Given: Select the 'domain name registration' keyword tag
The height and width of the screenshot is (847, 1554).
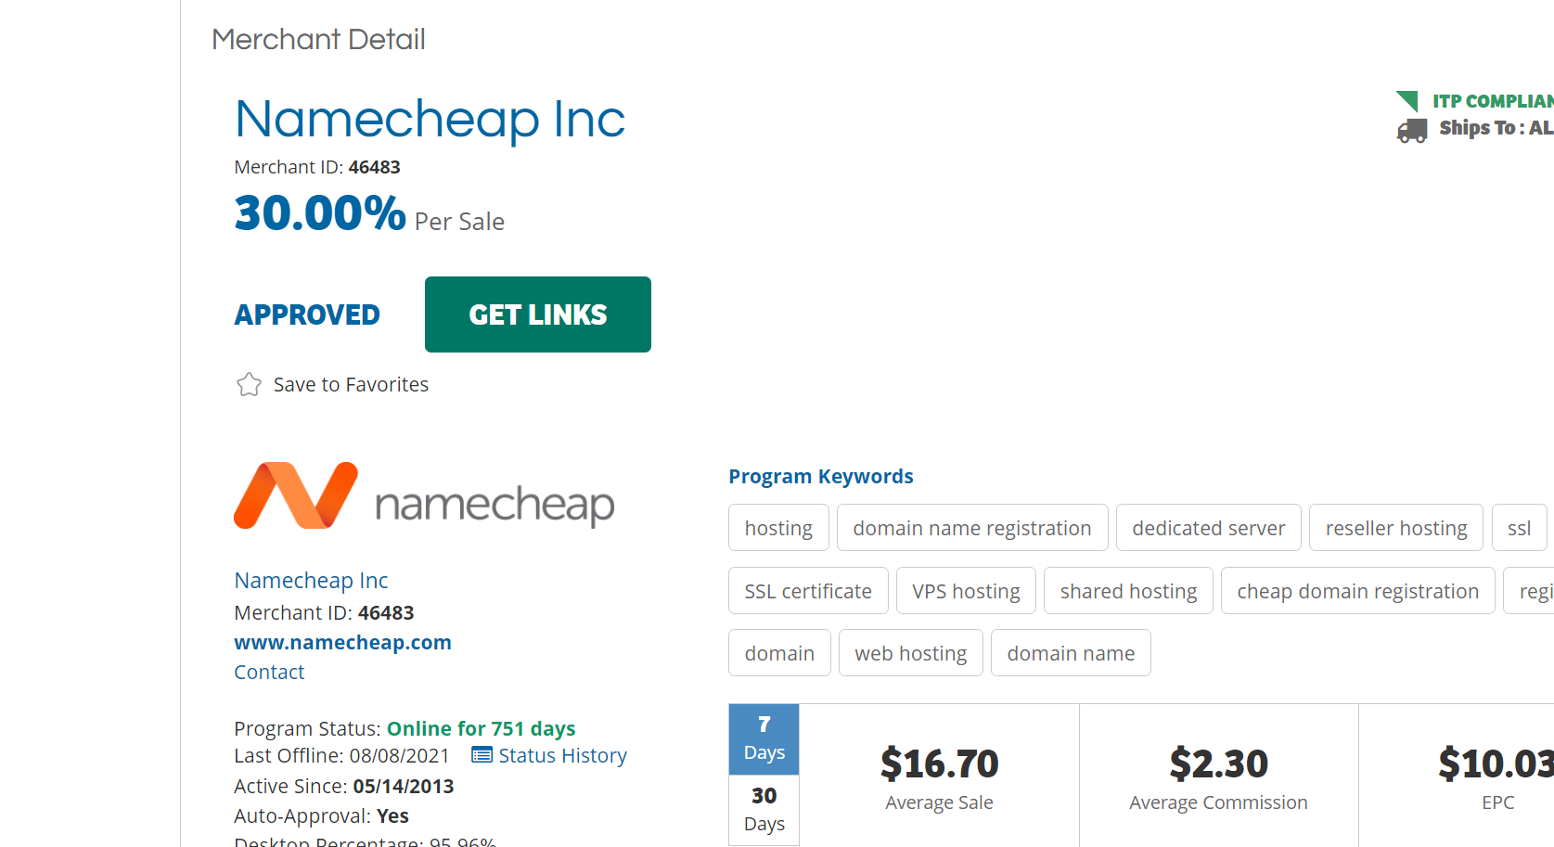Looking at the screenshot, I should pos(971,528).
